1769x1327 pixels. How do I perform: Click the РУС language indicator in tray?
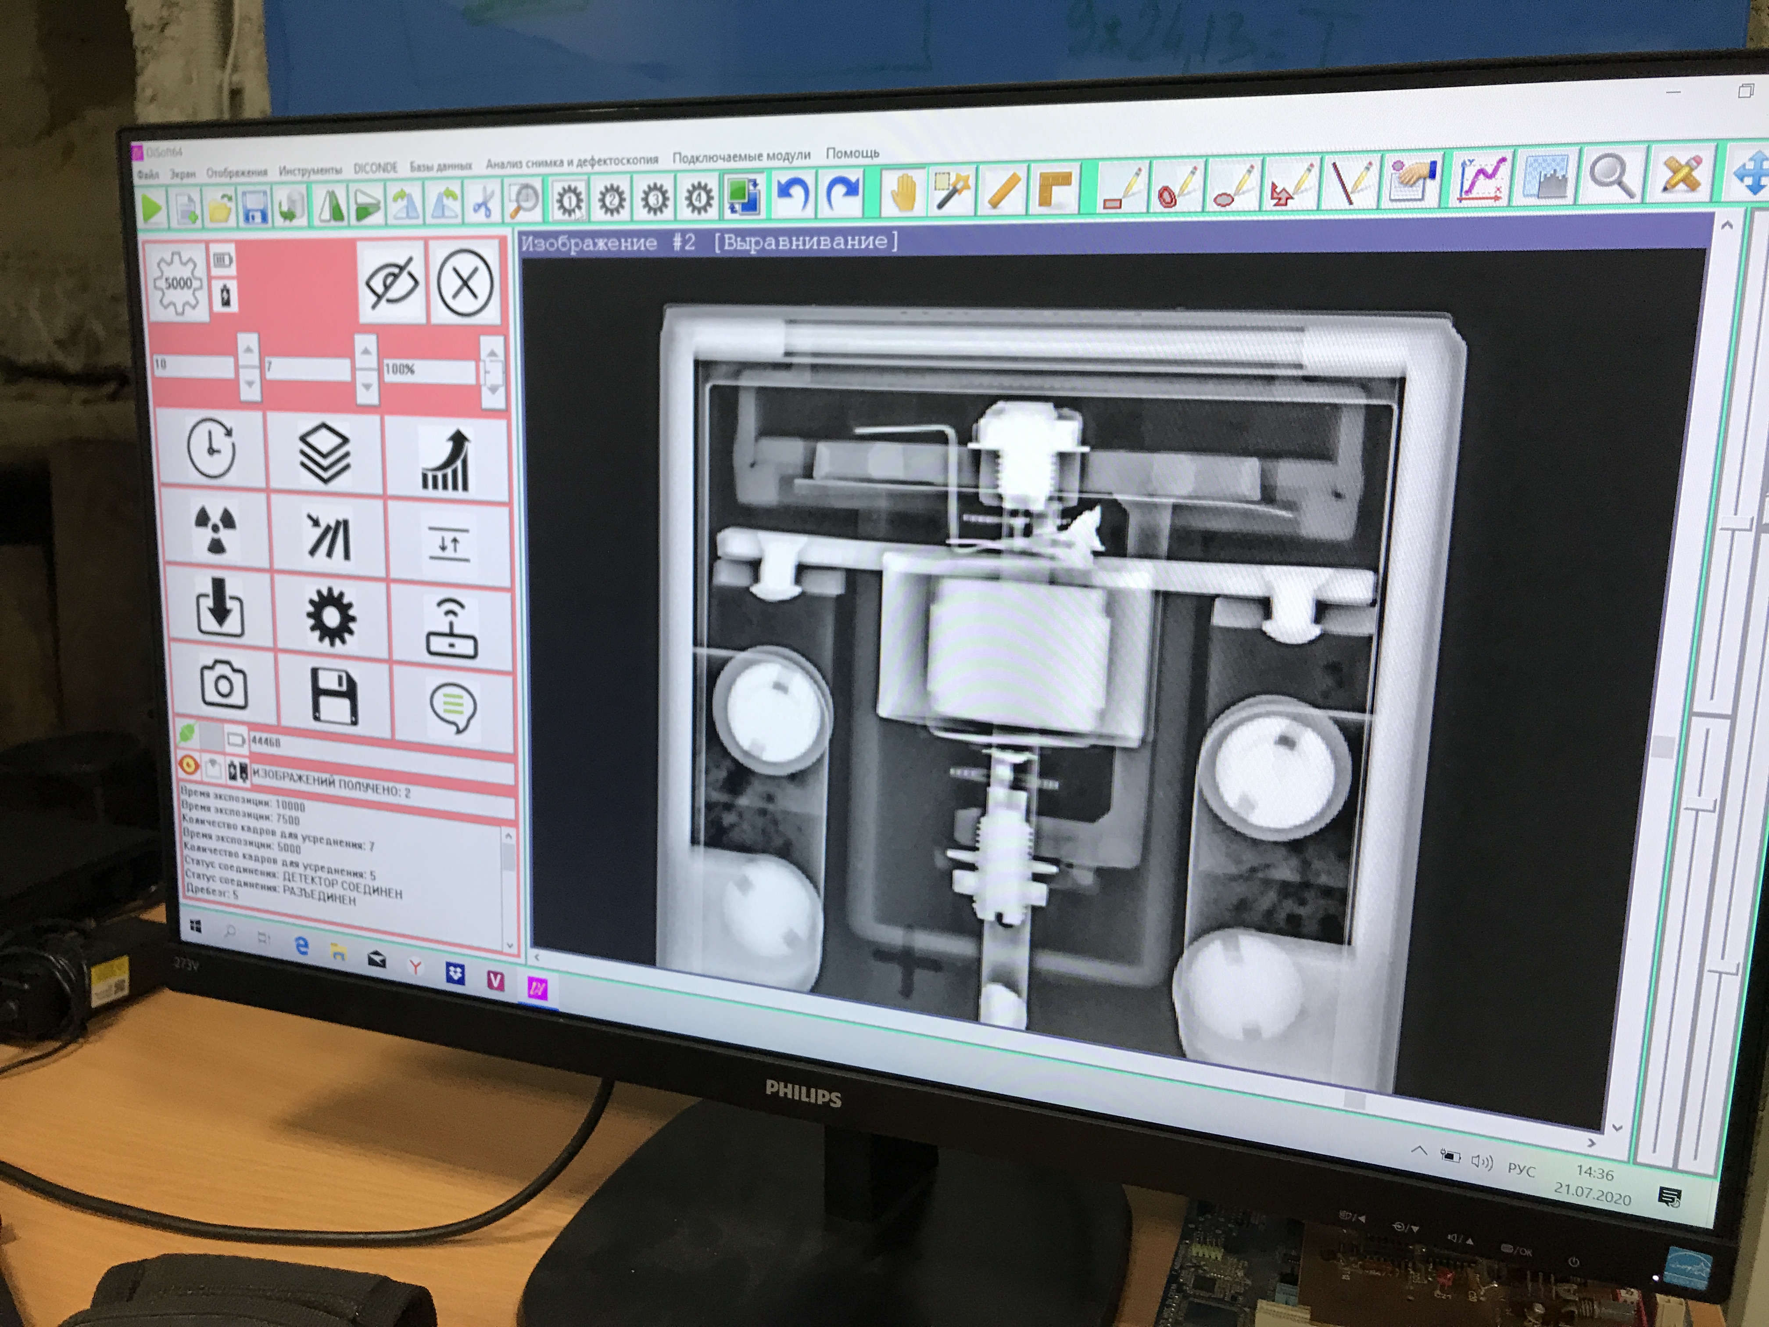(1521, 1169)
